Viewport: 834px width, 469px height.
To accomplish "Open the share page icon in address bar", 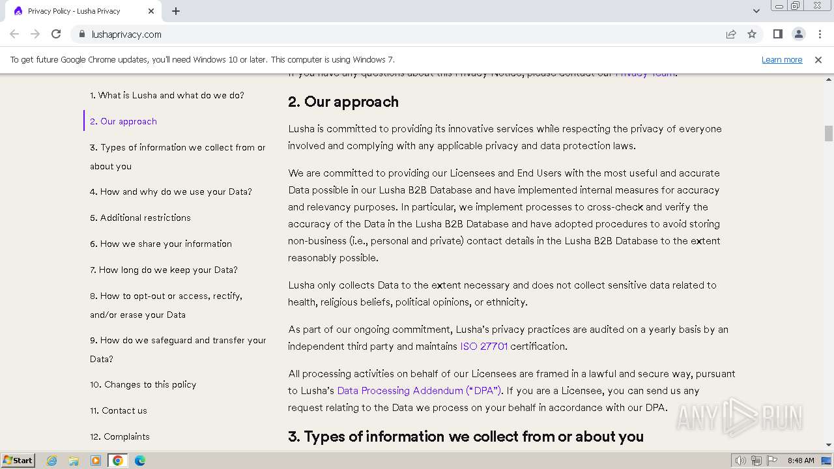I will tap(731, 34).
